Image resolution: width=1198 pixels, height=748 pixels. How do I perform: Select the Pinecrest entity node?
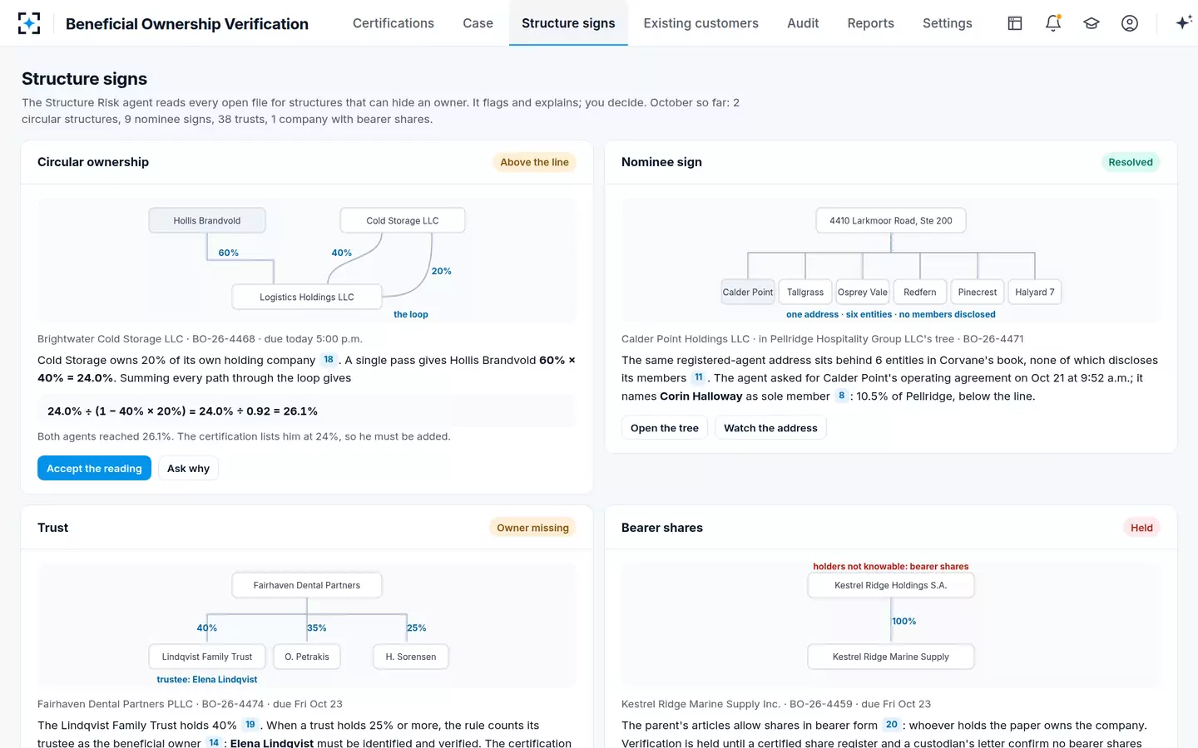pyautogui.click(x=978, y=292)
